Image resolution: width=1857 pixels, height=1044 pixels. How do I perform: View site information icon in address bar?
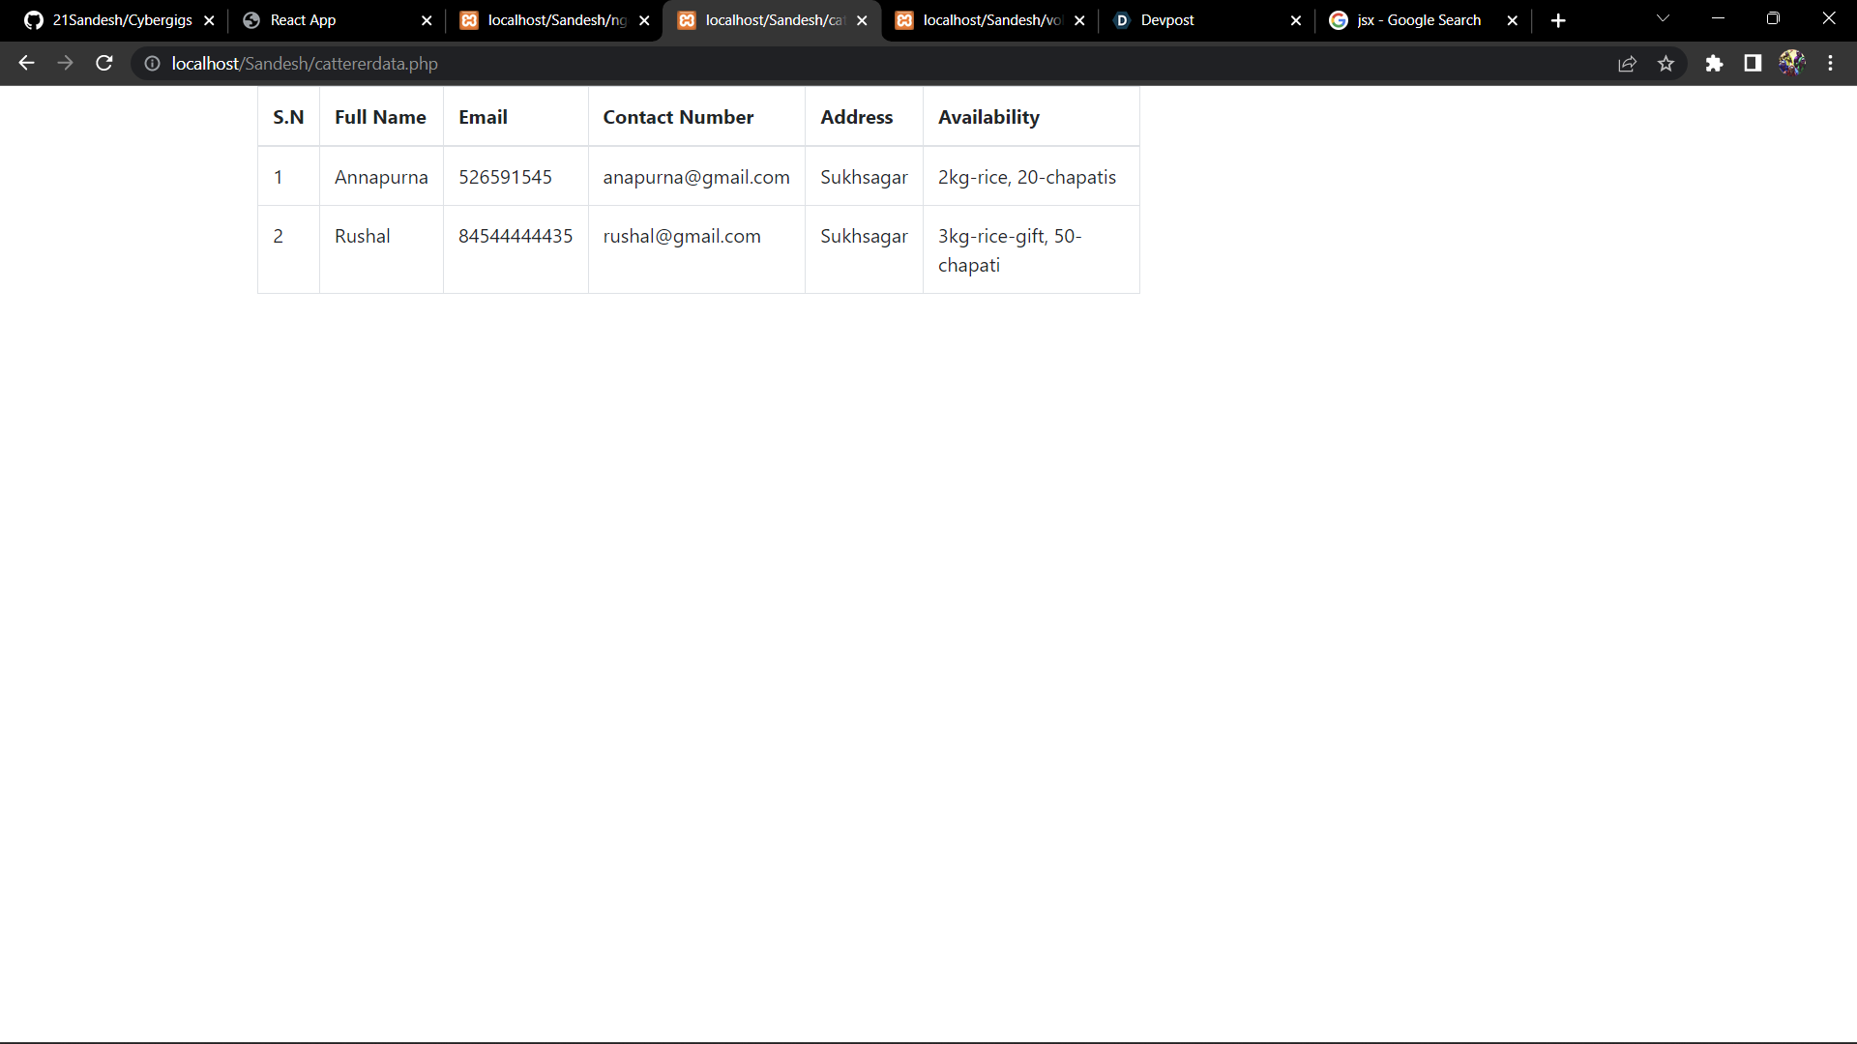152,63
